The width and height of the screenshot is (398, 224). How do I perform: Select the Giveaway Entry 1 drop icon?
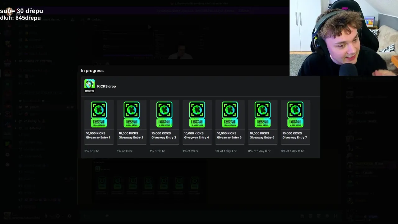coord(99,114)
